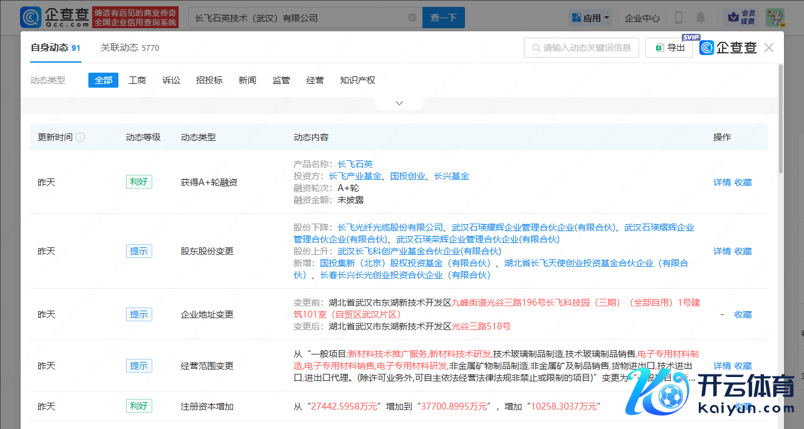Switch to the 关联动态 tab
Viewport: 804px width, 429px height.
(130, 48)
